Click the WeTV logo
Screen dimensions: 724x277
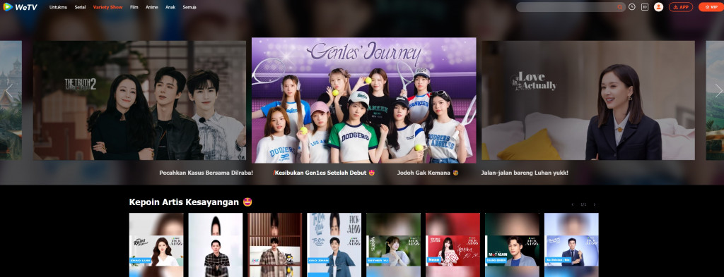(x=20, y=7)
